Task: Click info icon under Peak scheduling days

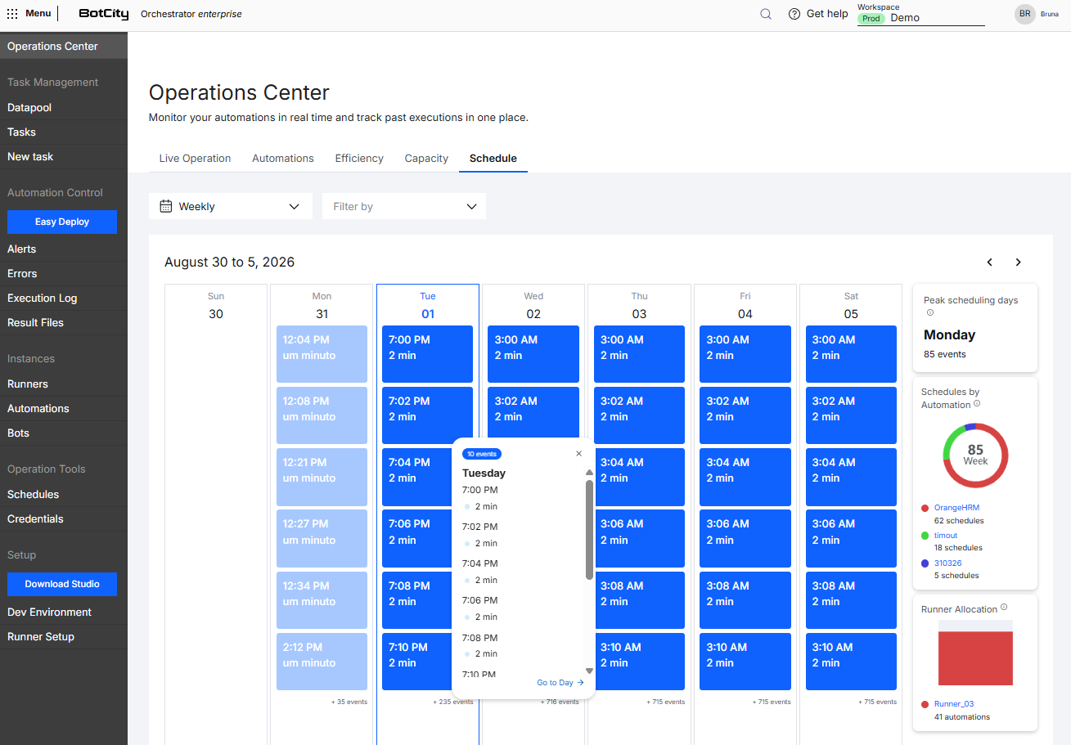Action: tap(930, 313)
